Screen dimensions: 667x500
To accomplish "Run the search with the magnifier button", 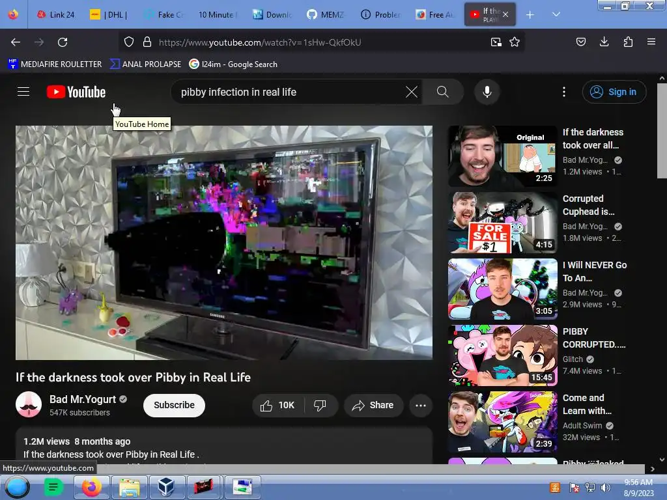I will coord(442,92).
